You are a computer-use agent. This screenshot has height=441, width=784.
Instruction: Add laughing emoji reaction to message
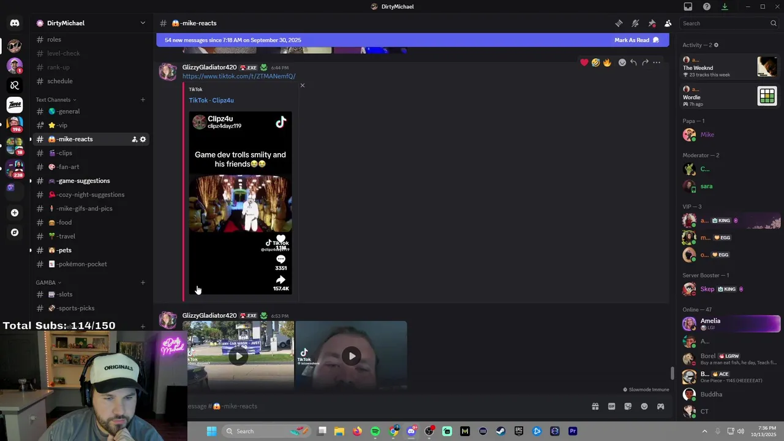(595, 62)
